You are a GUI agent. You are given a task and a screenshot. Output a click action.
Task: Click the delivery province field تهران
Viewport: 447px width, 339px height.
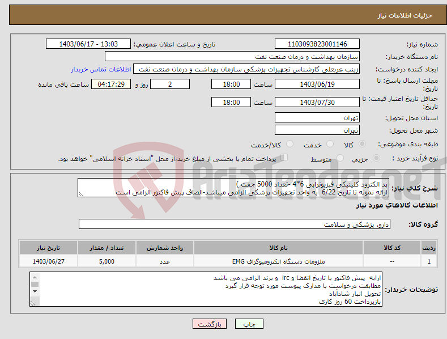click(x=317, y=117)
